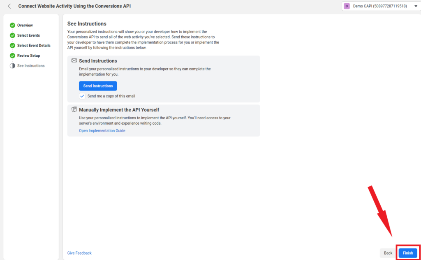Click the green checkmark beside Select Events

(x=12, y=35)
